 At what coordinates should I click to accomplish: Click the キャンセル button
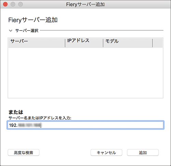[x=106, y=153]
